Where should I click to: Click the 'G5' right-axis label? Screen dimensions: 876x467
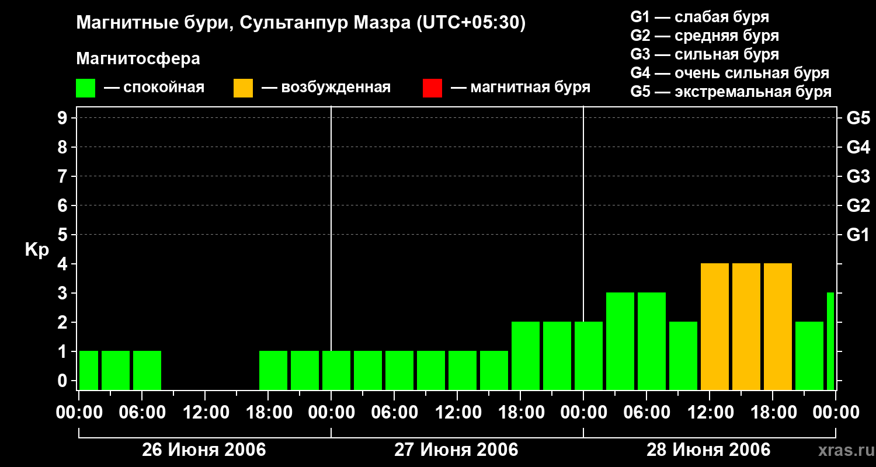click(x=858, y=119)
